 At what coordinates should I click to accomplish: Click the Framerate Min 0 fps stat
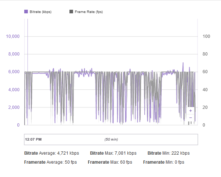[x=163, y=162]
